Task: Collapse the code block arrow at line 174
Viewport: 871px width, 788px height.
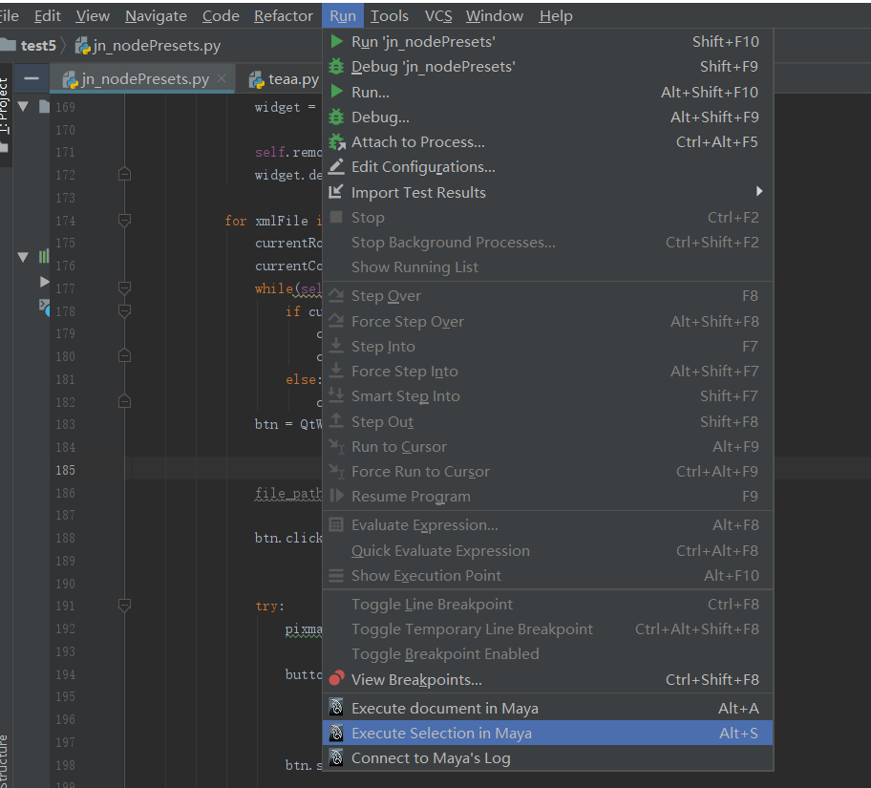Action: pos(123,220)
